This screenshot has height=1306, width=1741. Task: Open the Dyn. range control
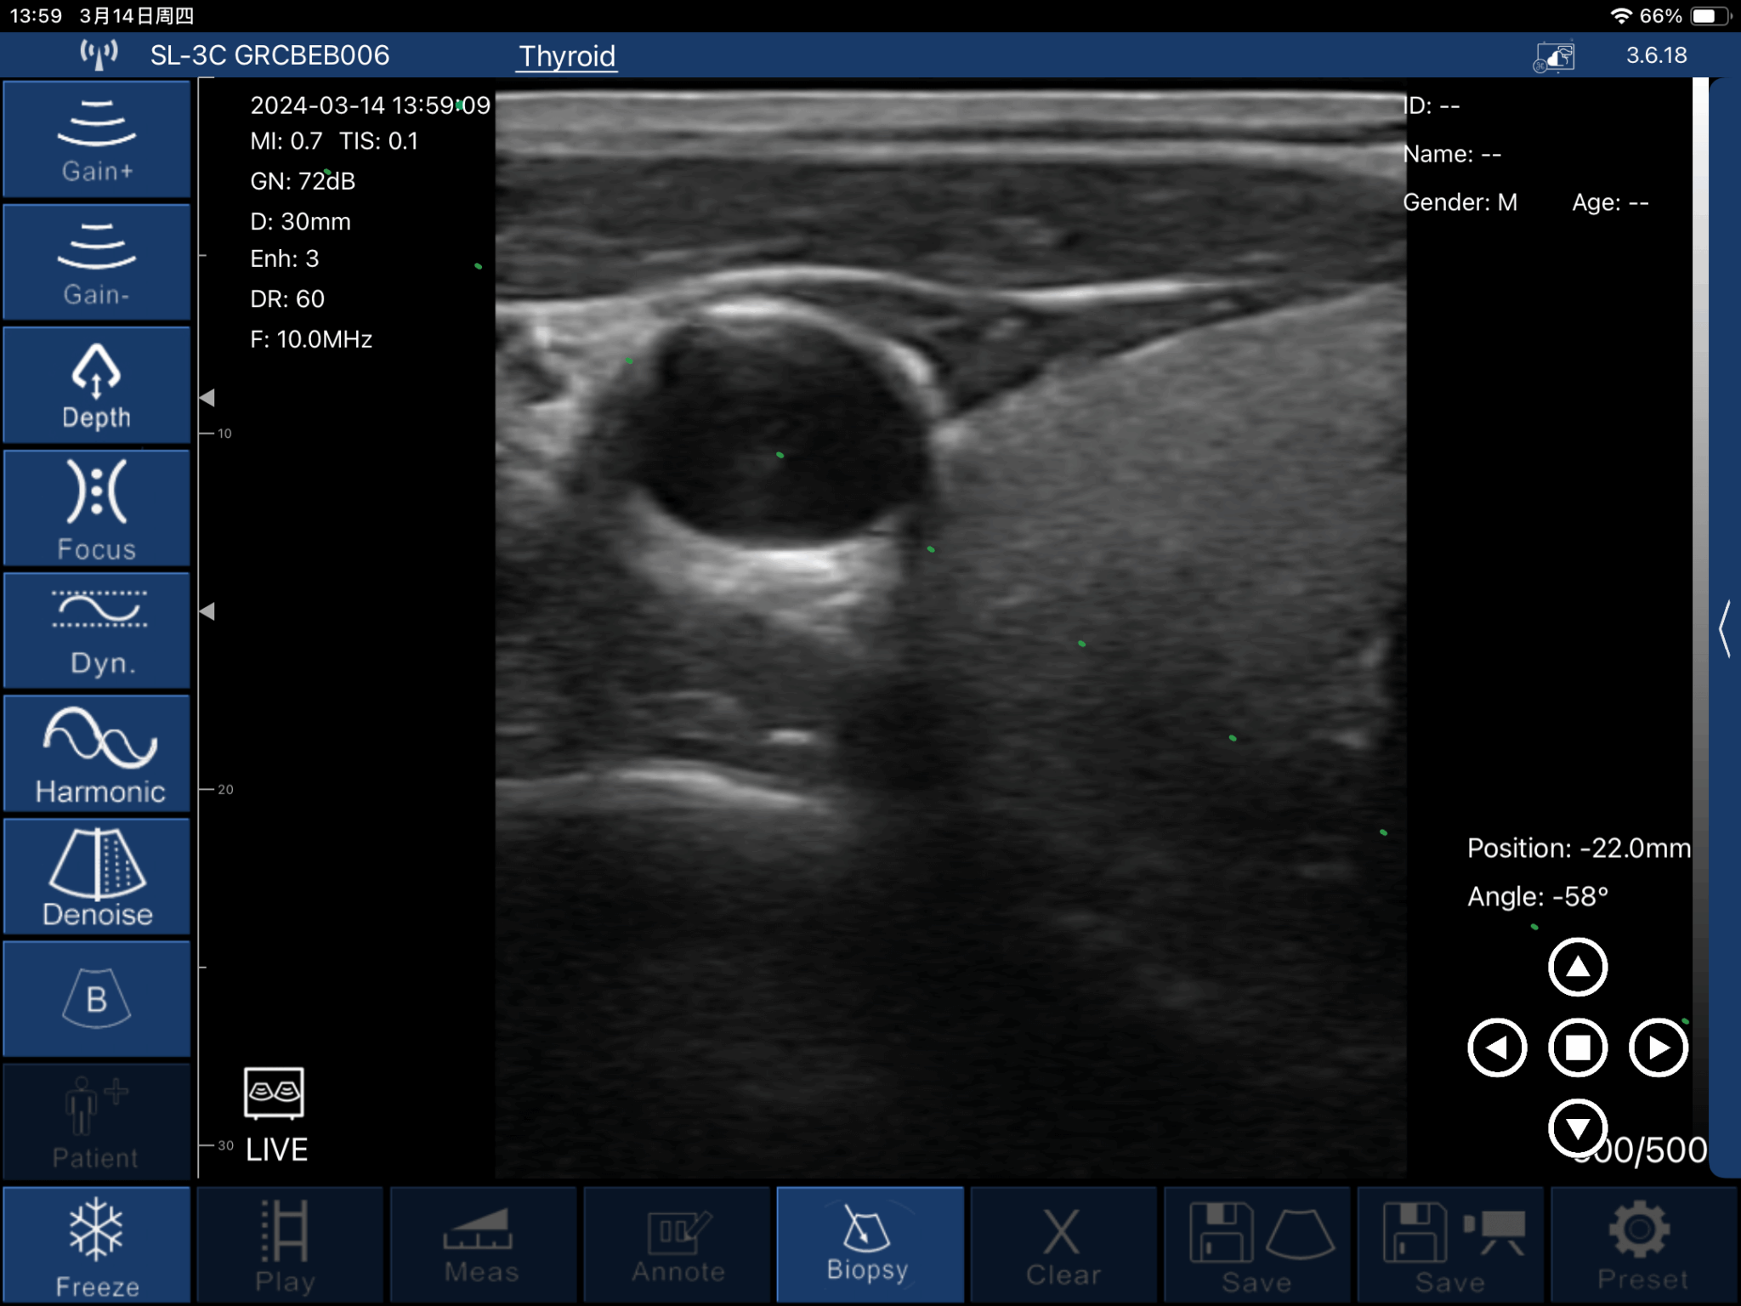click(x=96, y=630)
